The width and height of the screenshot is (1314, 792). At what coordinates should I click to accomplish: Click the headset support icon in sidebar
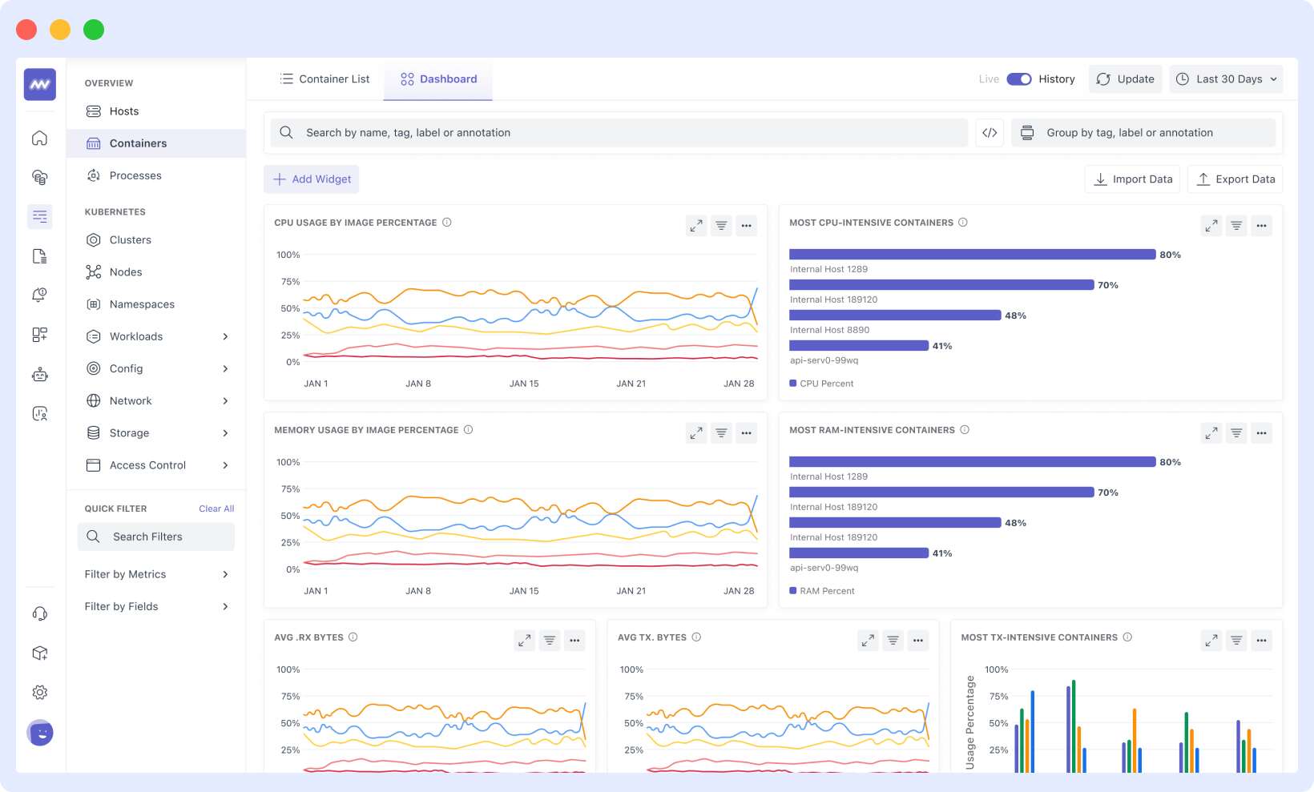tap(39, 613)
